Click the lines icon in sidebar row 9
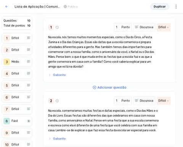183x147 pixels. point(29,132)
